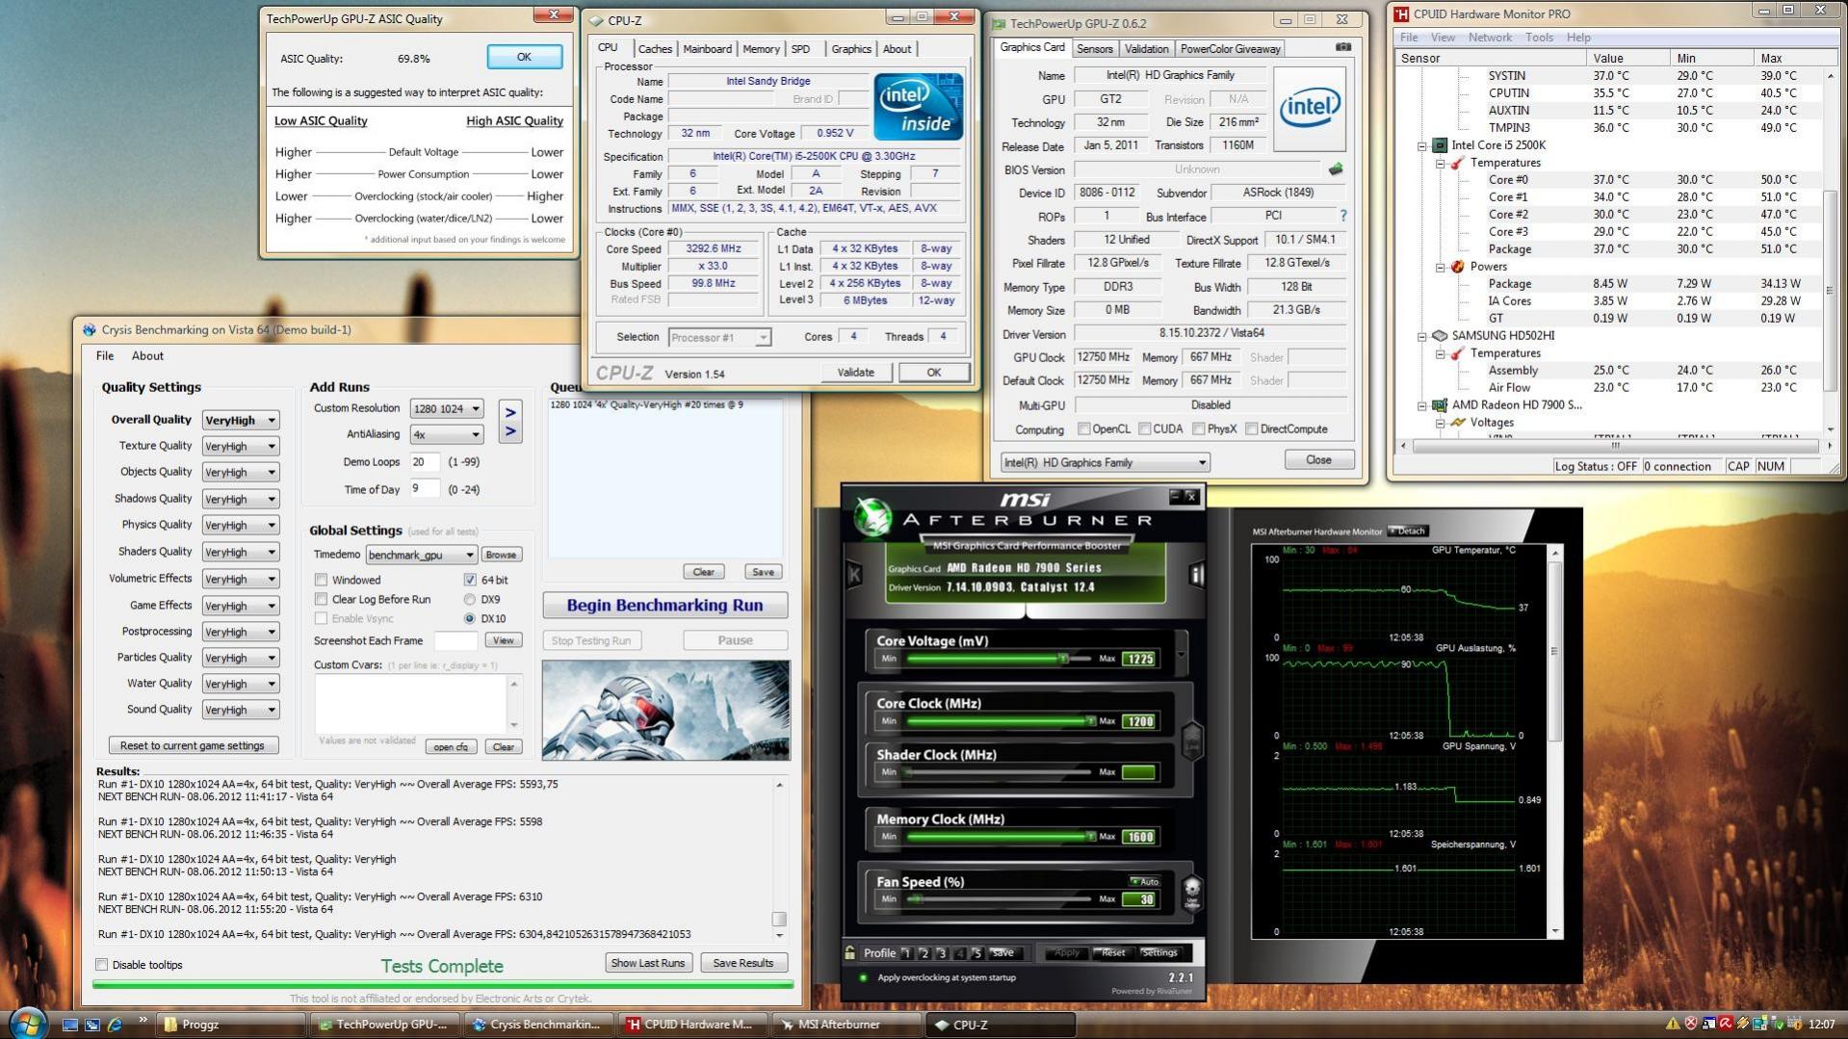Viewport: 1848px width, 1039px height.
Task: Select Afterburner profile slot 3
Action: (942, 953)
